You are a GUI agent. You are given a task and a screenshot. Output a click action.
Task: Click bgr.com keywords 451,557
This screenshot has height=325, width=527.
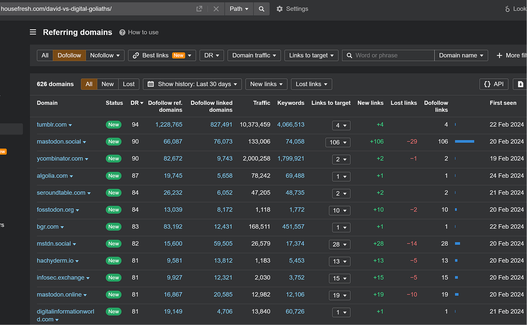[293, 227]
